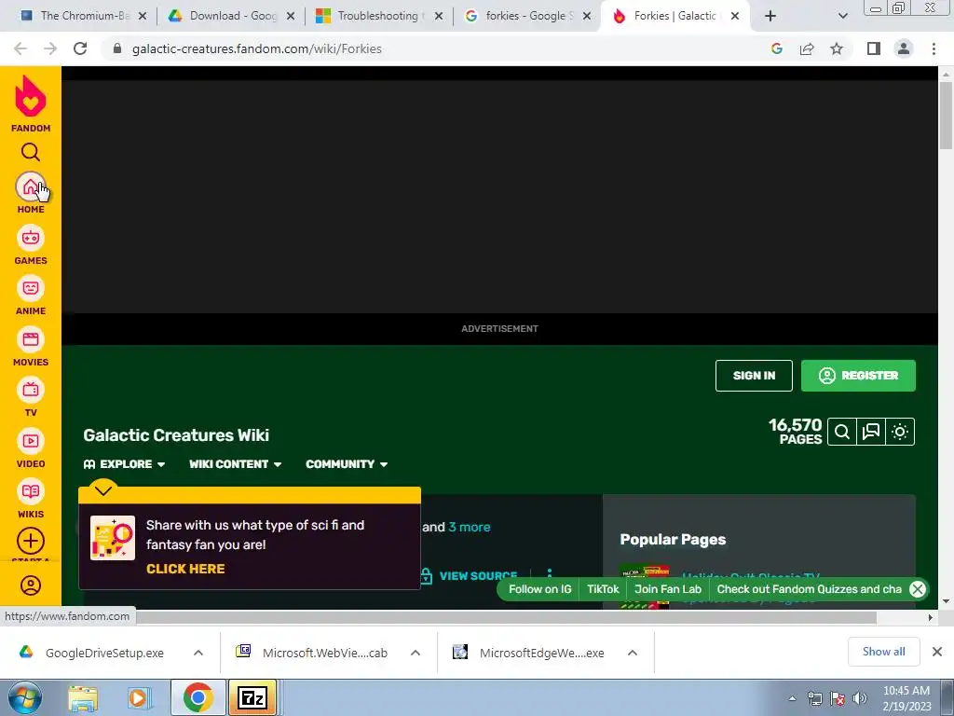
Task: Open the Wikis section icon
Action: (31, 492)
